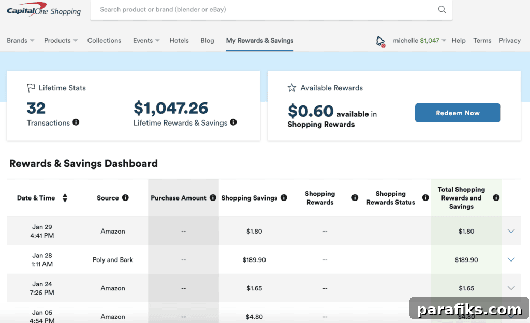Click the Date & Time sort arrows
530x323 pixels.
65,198
